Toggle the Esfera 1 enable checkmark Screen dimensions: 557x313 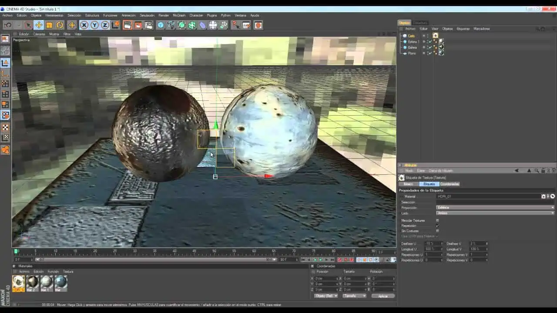point(430,42)
